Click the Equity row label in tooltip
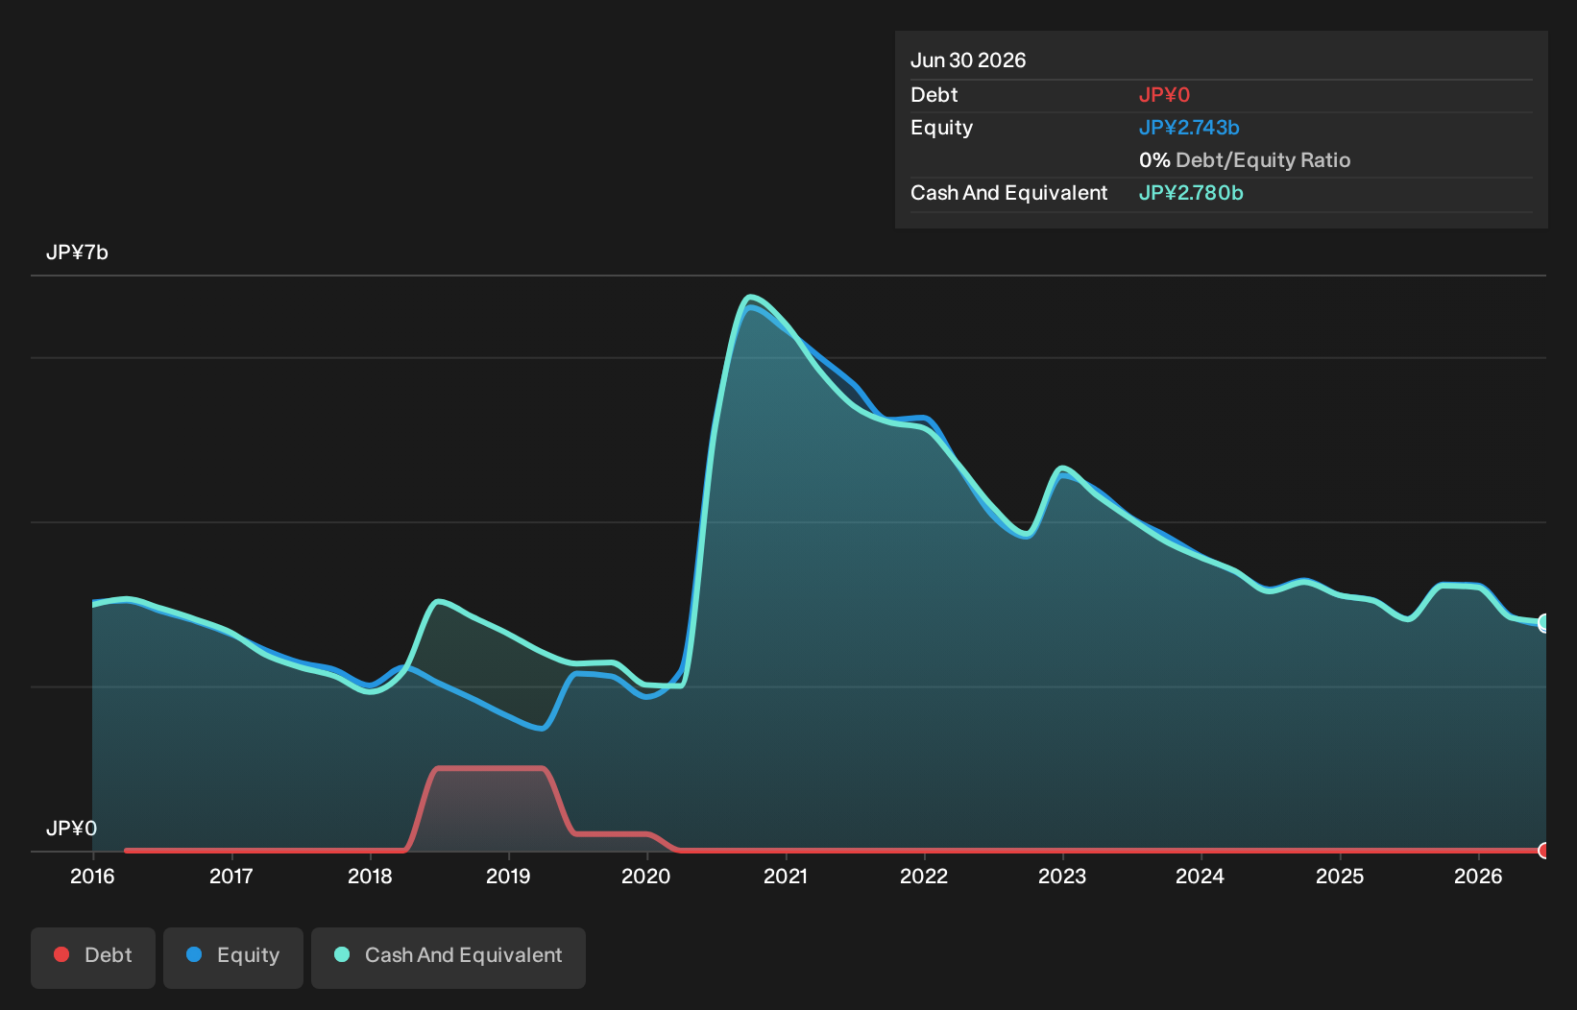The width and height of the screenshot is (1577, 1010). coord(941,128)
